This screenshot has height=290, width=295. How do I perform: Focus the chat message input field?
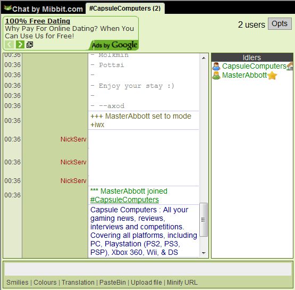148,269
